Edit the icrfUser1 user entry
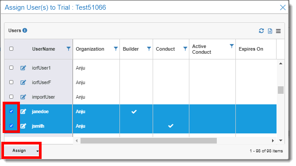The height and width of the screenshot is (166, 296). pyautogui.click(x=23, y=68)
